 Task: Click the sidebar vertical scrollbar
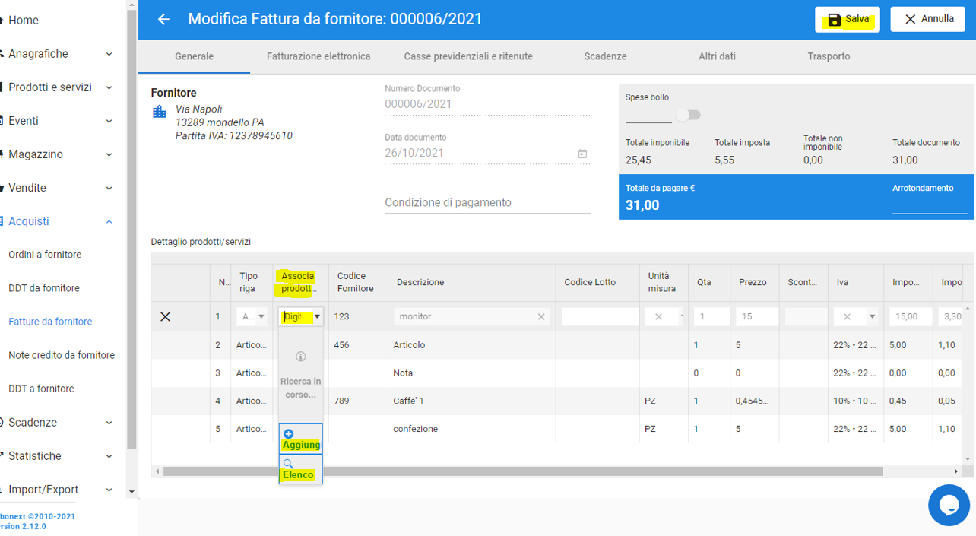coord(132,230)
